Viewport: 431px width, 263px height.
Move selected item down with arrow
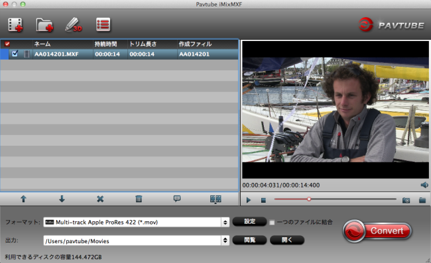coord(62,199)
